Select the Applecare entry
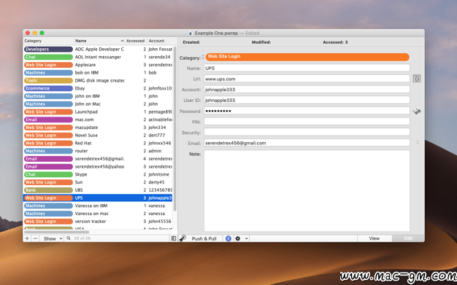The image size is (457, 285). point(98,65)
